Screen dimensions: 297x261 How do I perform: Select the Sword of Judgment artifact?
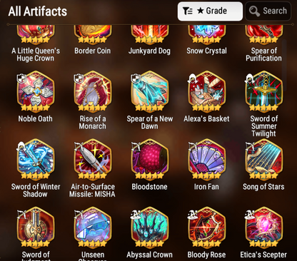pos(36,227)
